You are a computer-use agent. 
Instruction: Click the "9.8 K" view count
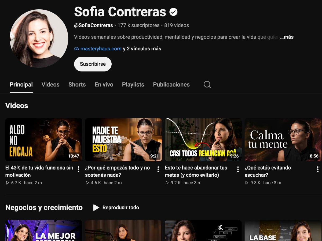tap(255, 183)
